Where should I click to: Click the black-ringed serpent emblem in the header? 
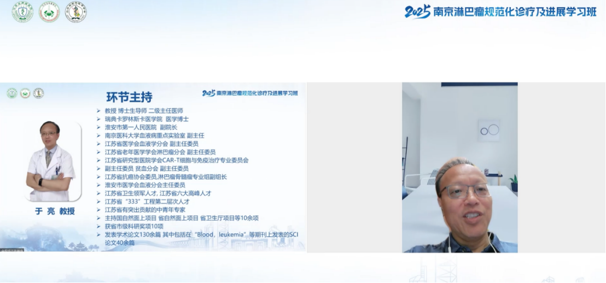pyautogui.click(x=75, y=12)
